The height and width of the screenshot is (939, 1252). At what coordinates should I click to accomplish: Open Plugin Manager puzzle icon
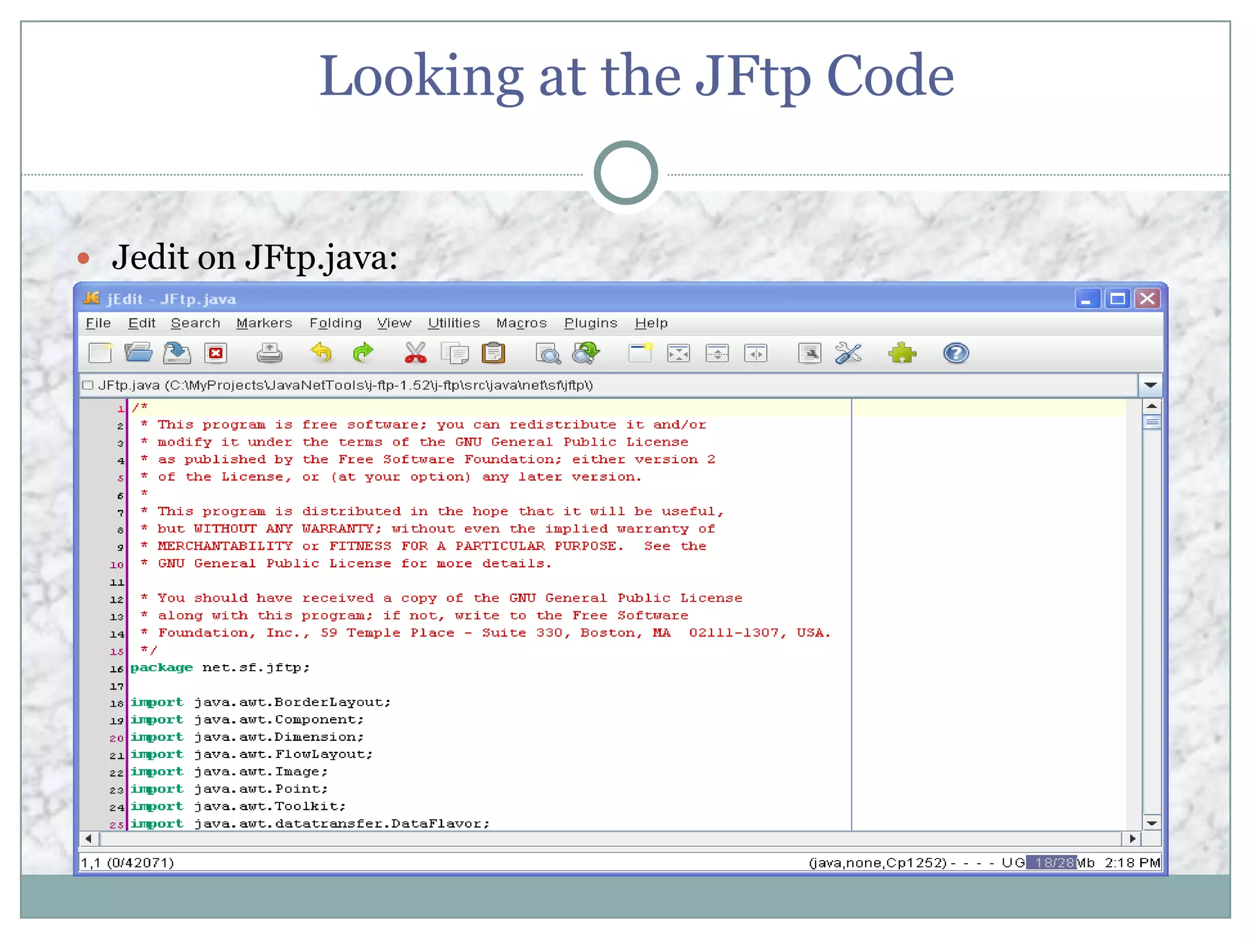click(902, 353)
